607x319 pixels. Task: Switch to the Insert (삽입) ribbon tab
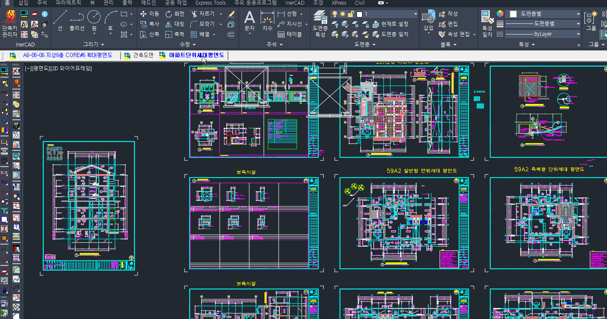pyautogui.click(x=23, y=3)
